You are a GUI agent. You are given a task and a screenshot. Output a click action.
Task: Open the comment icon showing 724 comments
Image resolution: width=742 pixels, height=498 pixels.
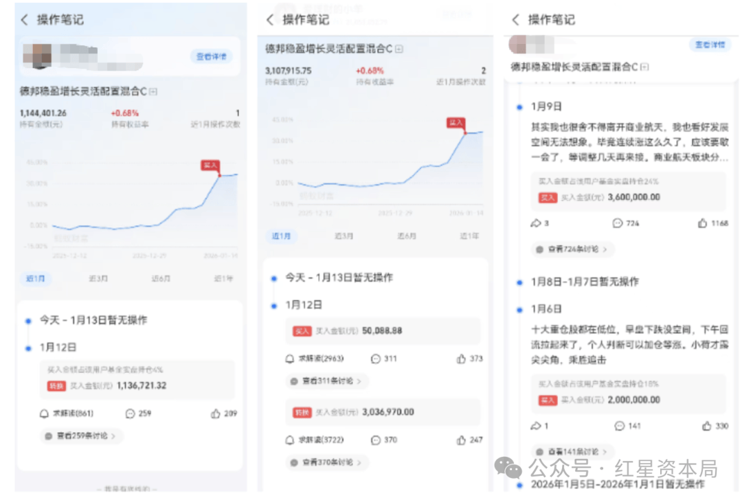click(617, 223)
